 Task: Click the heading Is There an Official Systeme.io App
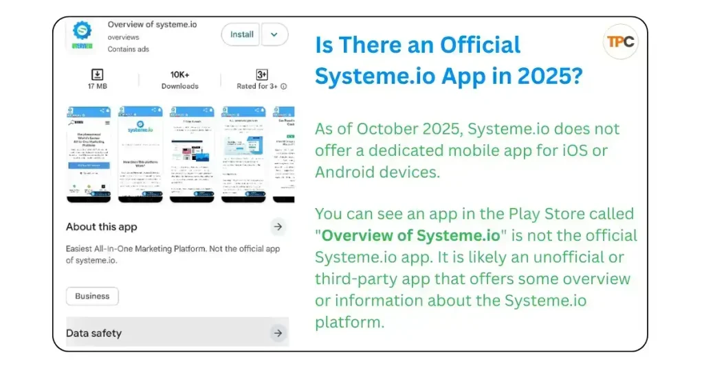pos(448,60)
